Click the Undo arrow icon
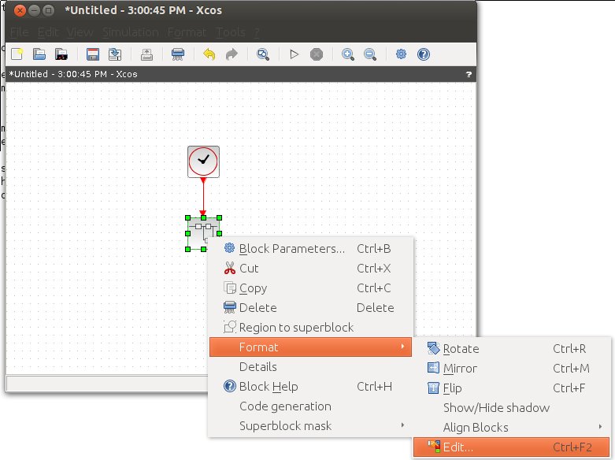Screen dimensions: 615x460 click(x=209, y=54)
